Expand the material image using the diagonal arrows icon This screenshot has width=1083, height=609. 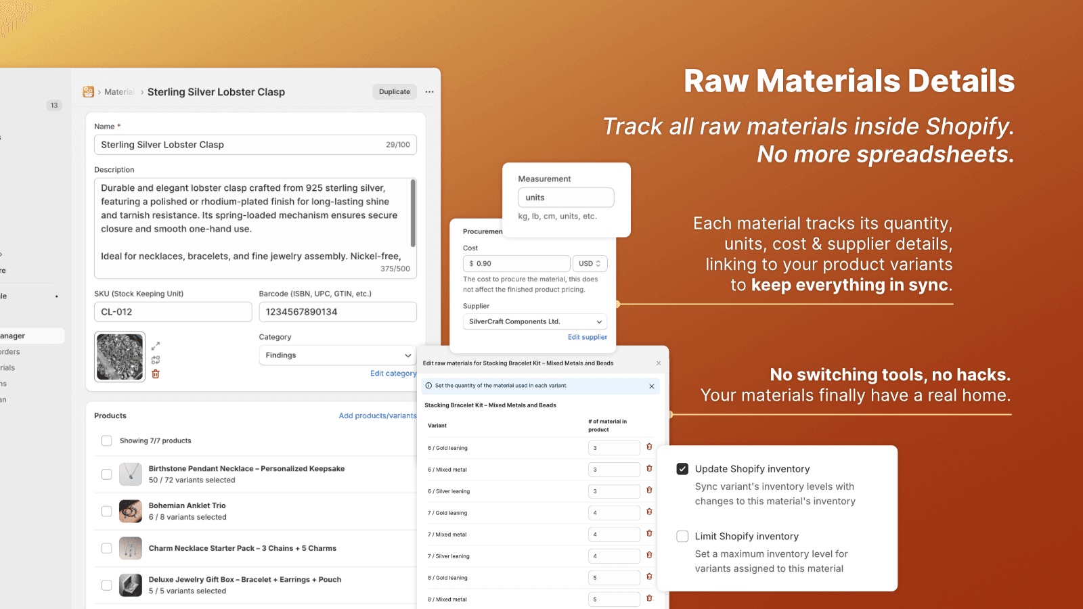click(x=155, y=346)
